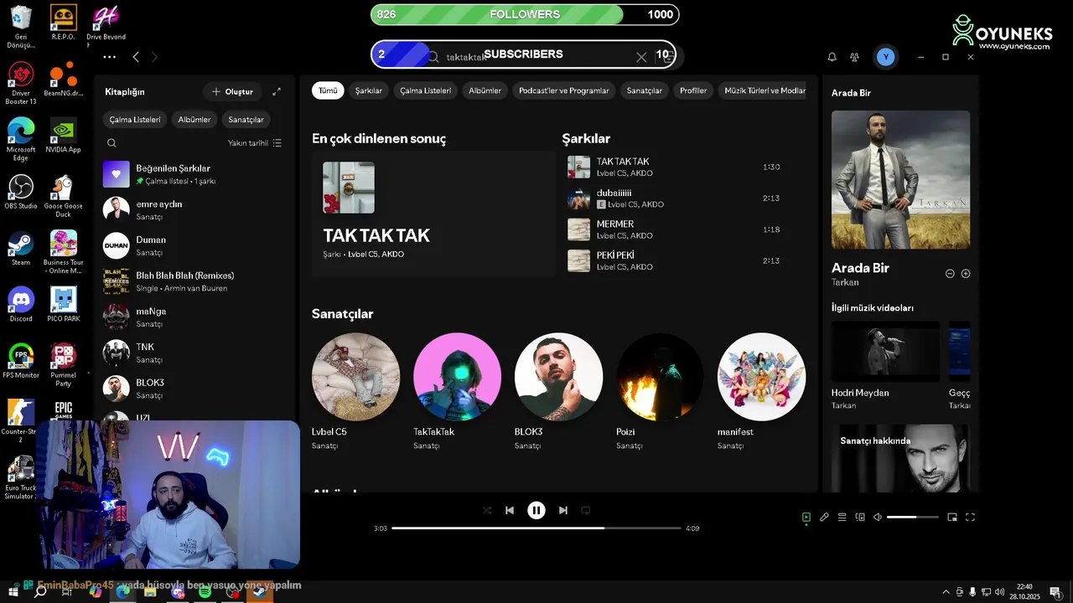Open TNK artist in library
The height and width of the screenshot is (603, 1073).
[195, 353]
